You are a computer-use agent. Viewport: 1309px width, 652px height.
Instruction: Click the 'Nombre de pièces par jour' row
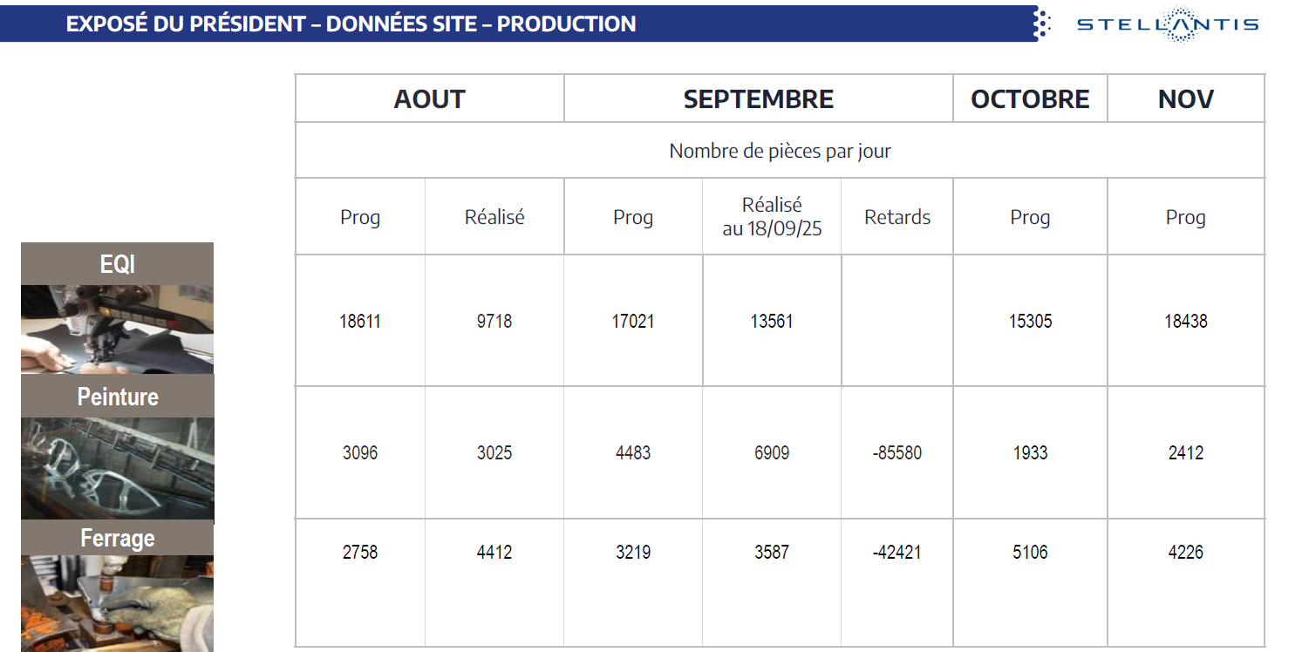[780, 151]
